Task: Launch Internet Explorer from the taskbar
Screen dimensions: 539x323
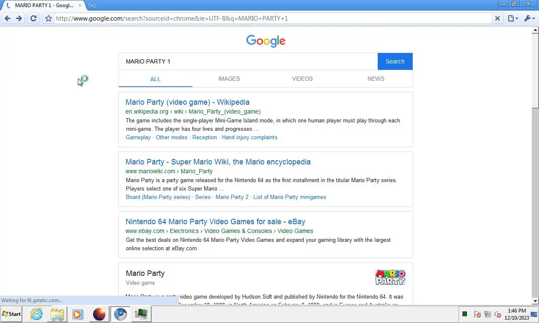Action: point(37,314)
